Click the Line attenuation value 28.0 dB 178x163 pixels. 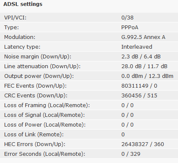click(x=131, y=66)
